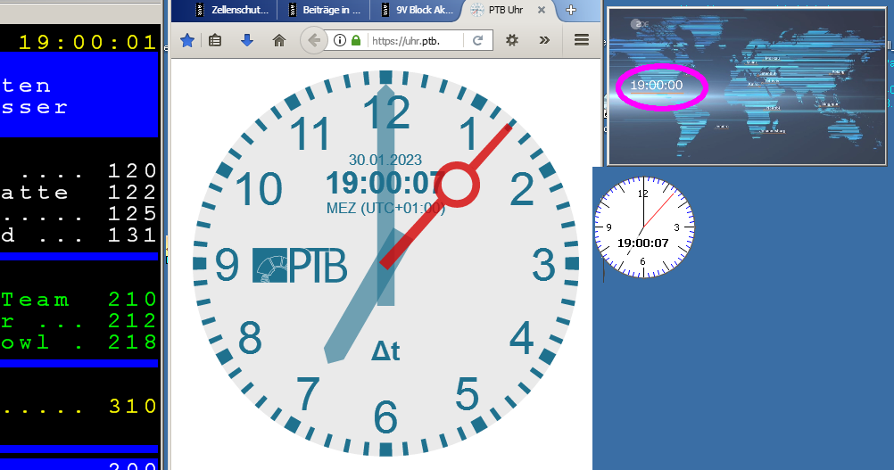Click the world map widget image
The width and height of the screenshot is (894, 470).
pyautogui.click(x=747, y=87)
